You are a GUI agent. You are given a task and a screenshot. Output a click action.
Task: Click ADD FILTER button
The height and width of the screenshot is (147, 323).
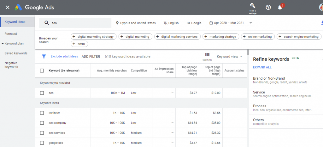click(91, 57)
